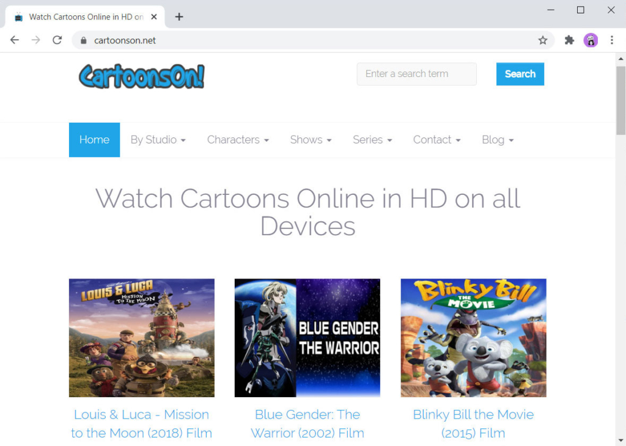The width and height of the screenshot is (626, 446).
Task: Go to the Home menu item
Action: (94, 140)
